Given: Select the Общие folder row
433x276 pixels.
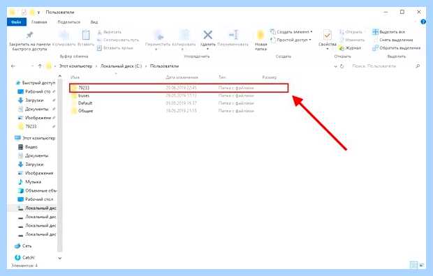Looking at the screenshot, I should (179, 111).
